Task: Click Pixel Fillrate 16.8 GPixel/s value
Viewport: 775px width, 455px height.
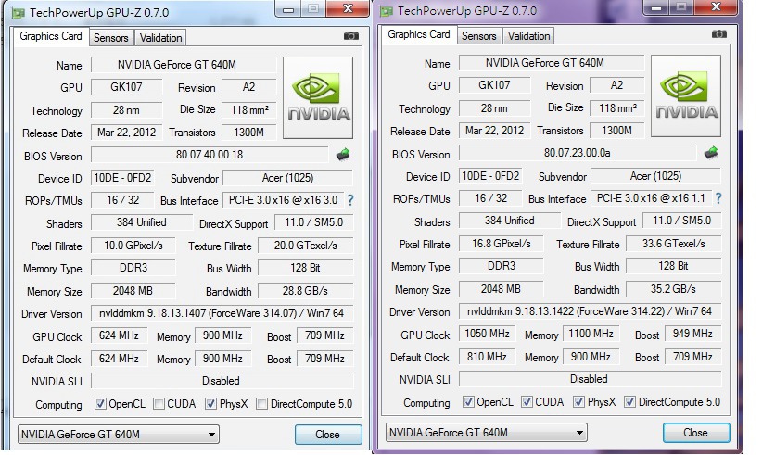Action: click(502, 244)
